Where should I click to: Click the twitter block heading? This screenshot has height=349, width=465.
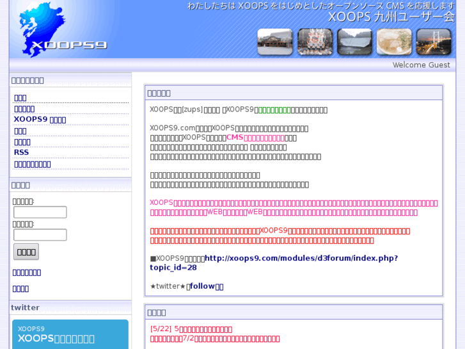click(x=25, y=307)
